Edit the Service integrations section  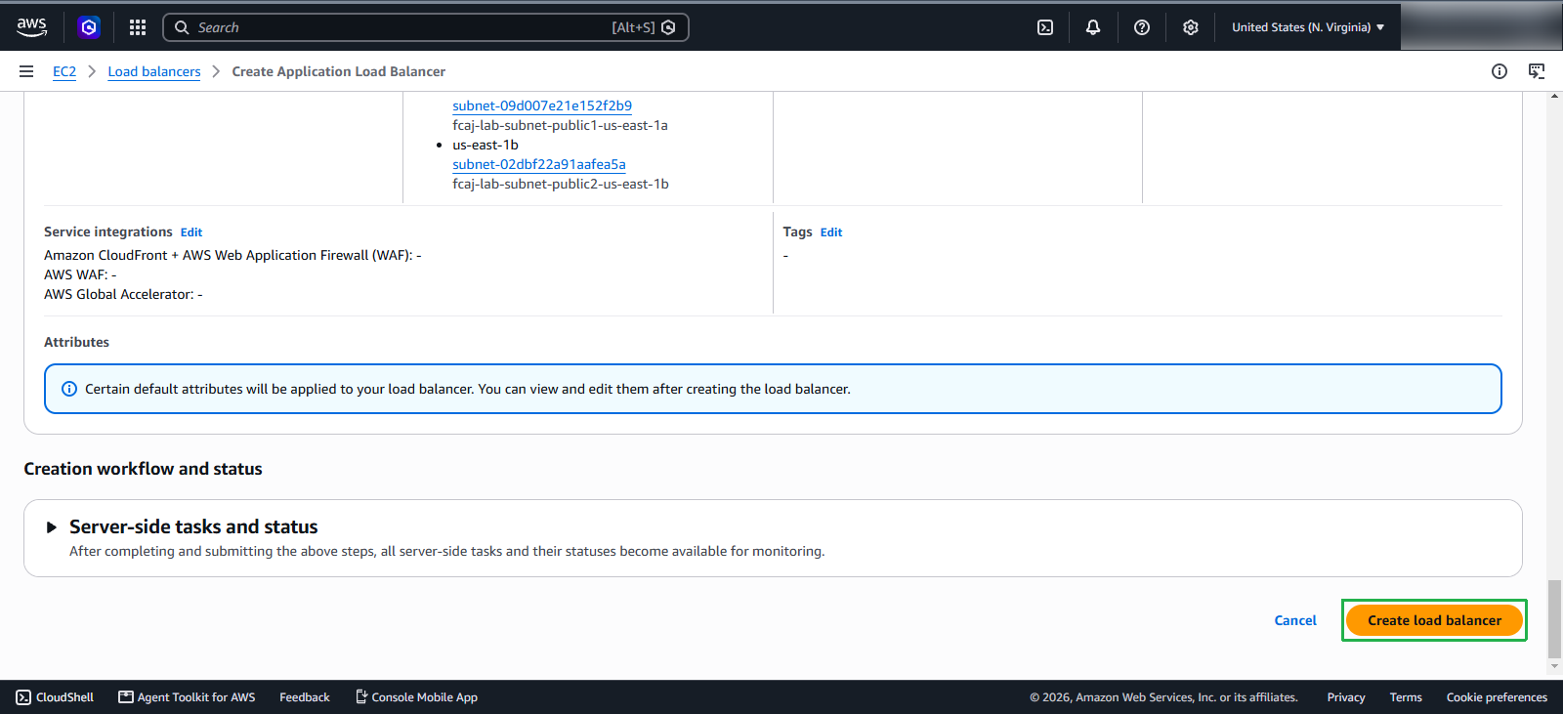(191, 232)
